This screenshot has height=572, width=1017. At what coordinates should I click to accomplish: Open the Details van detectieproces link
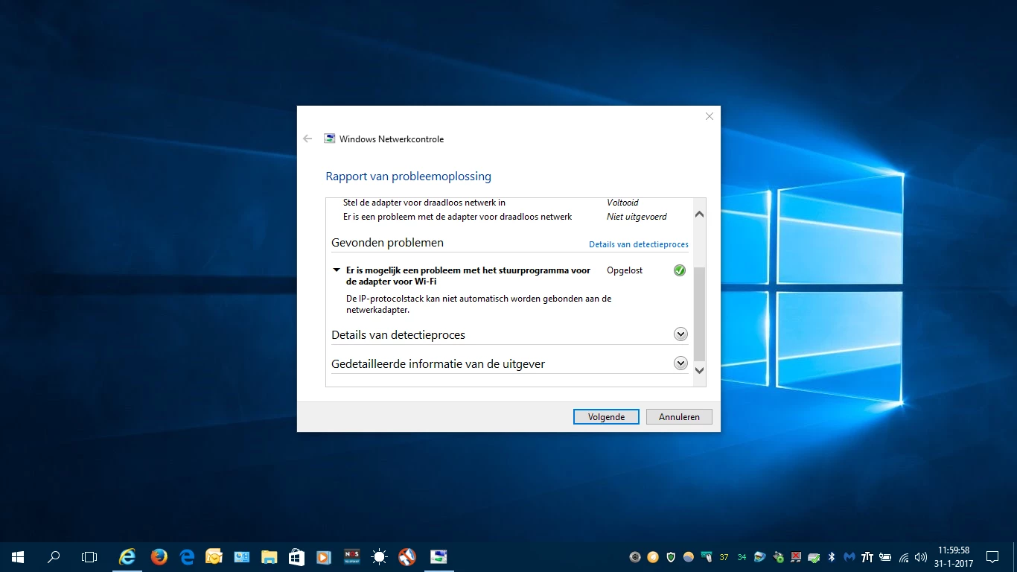[x=638, y=244]
